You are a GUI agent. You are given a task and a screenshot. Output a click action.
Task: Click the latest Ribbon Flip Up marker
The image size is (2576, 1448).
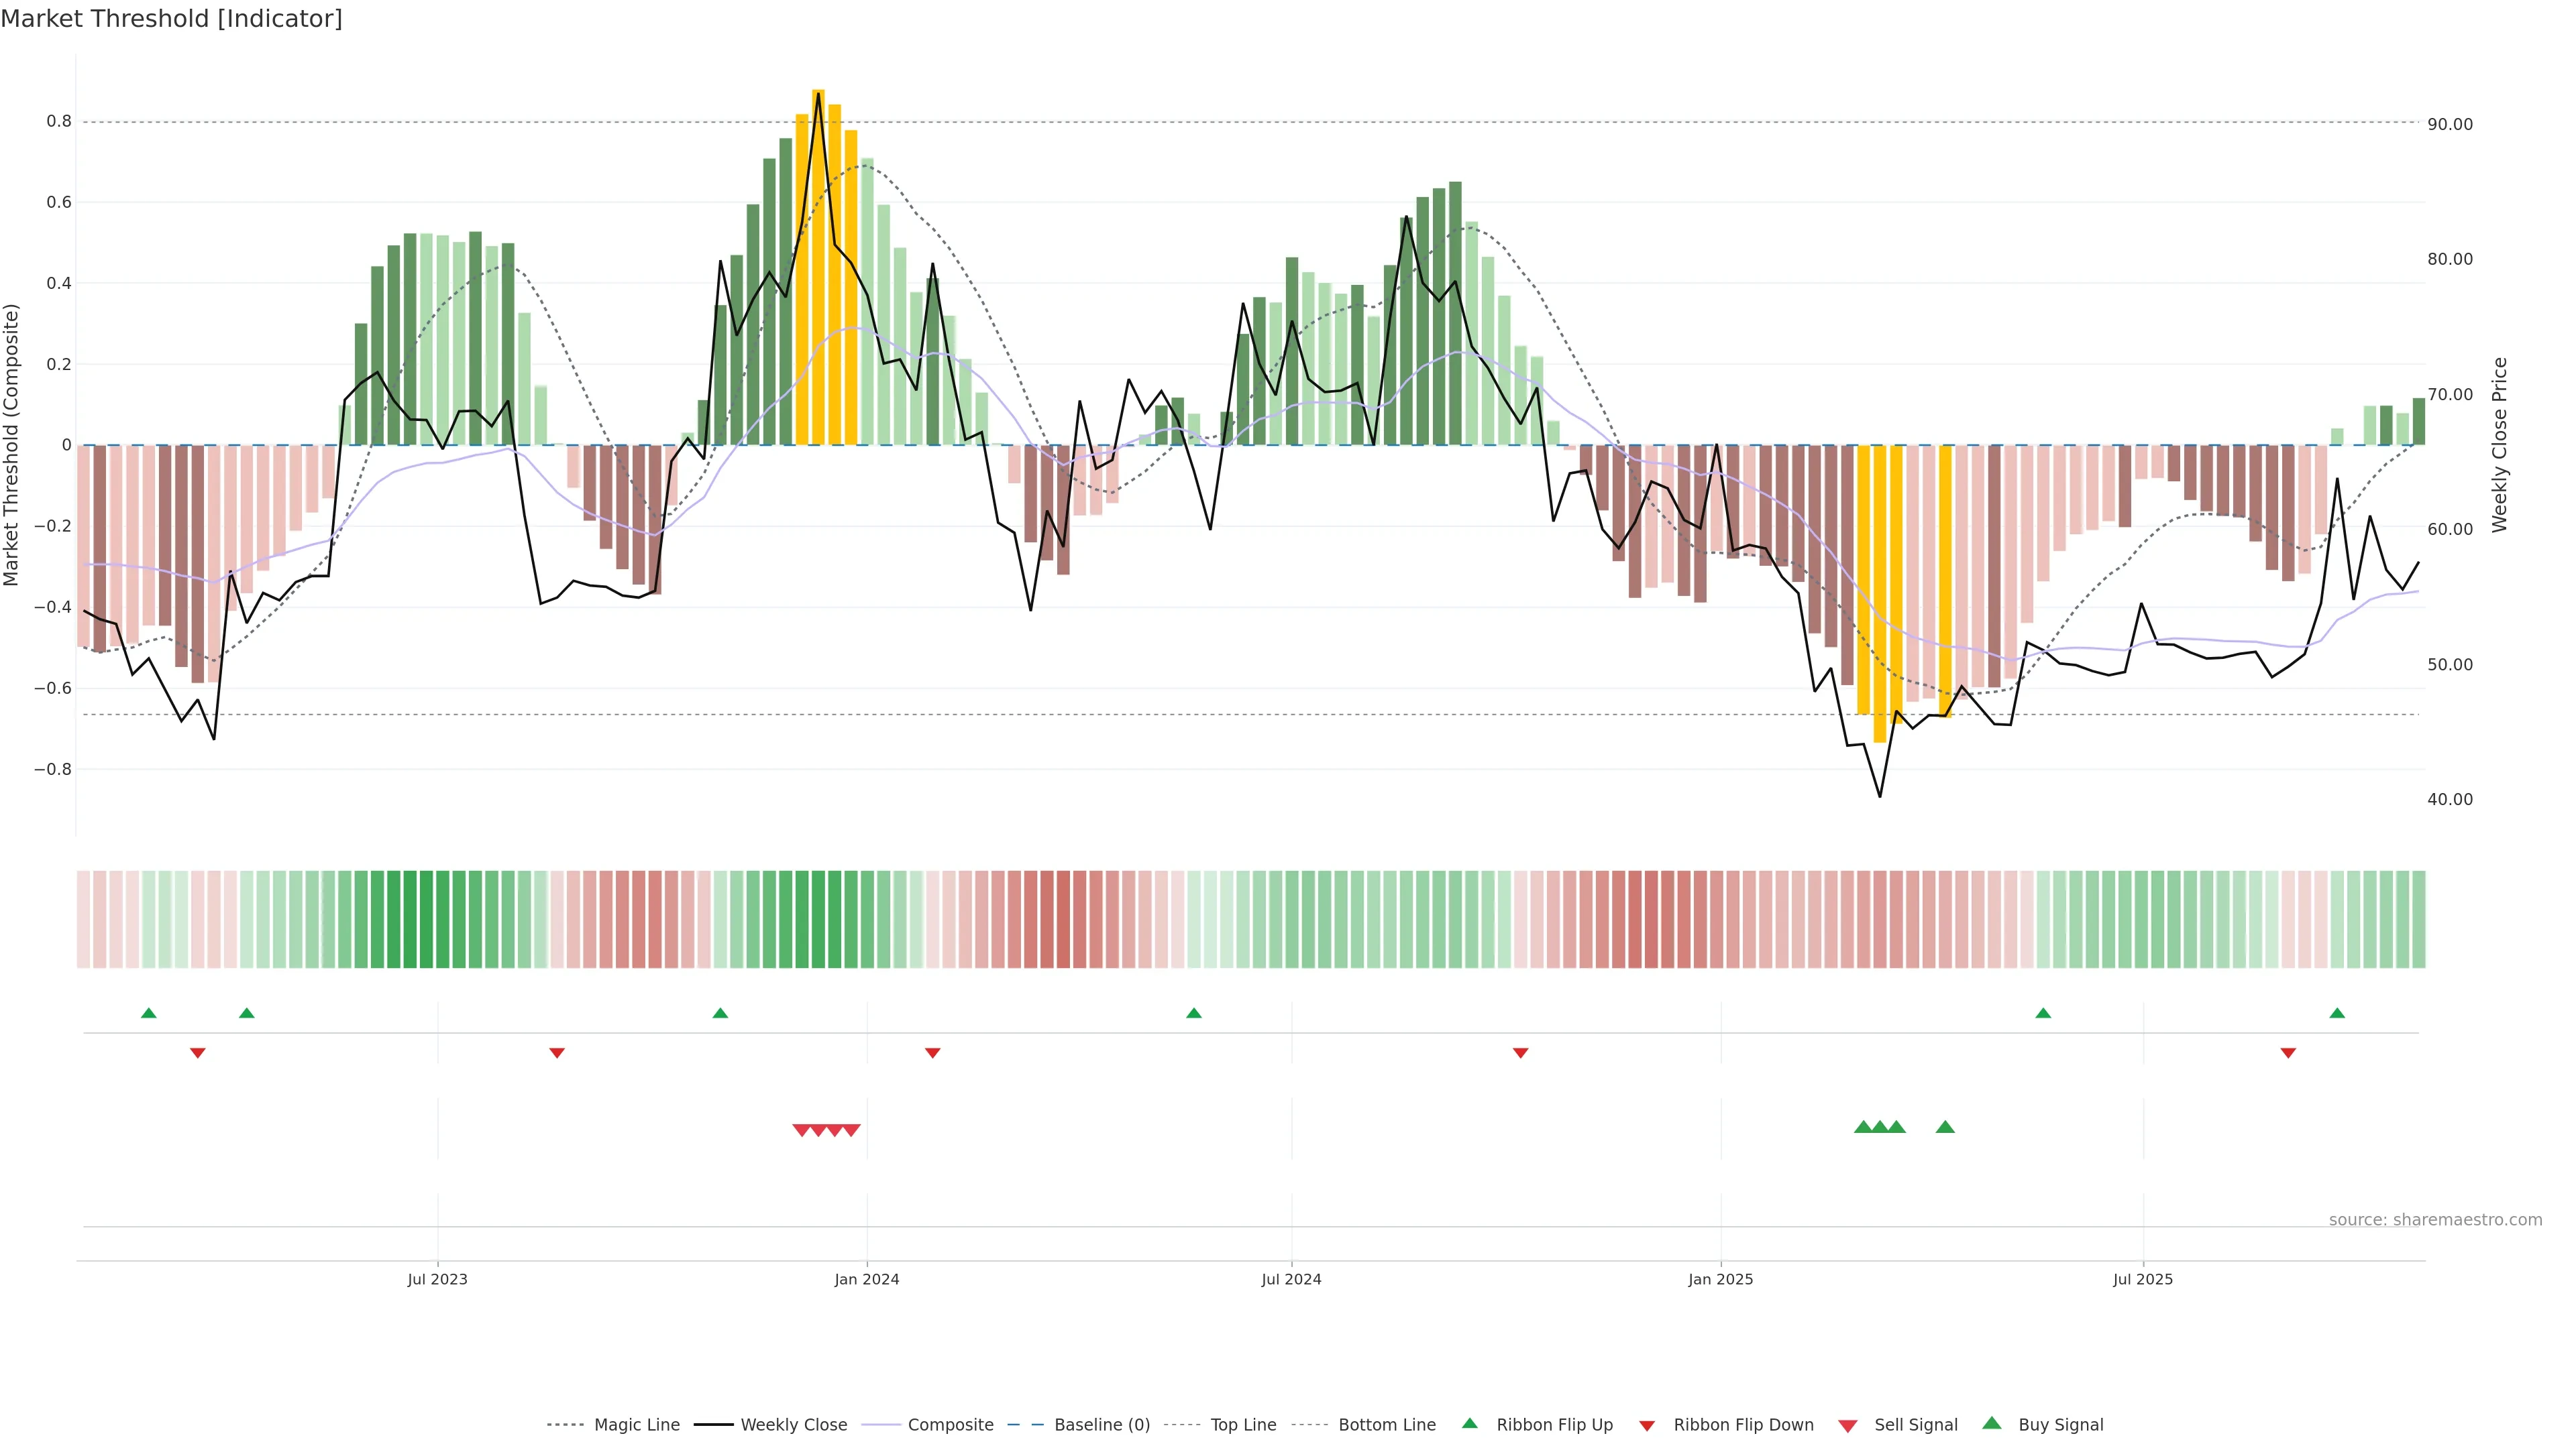coord(2336,1014)
